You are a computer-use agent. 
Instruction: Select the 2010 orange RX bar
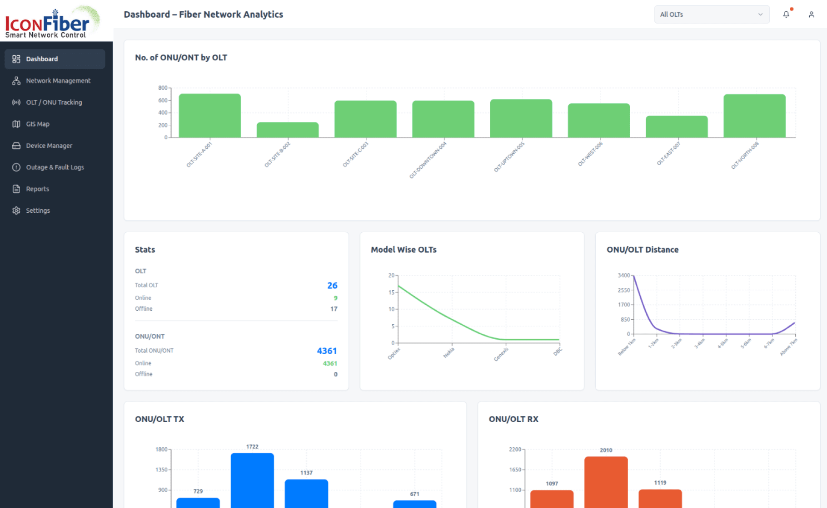[606, 482]
